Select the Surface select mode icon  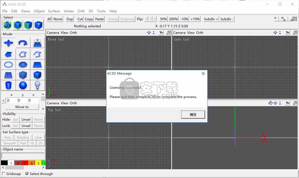(28, 25)
